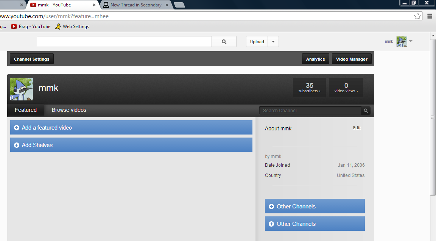Expand the Upload dropdown arrow
This screenshot has width=436, height=241.
(x=273, y=42)
